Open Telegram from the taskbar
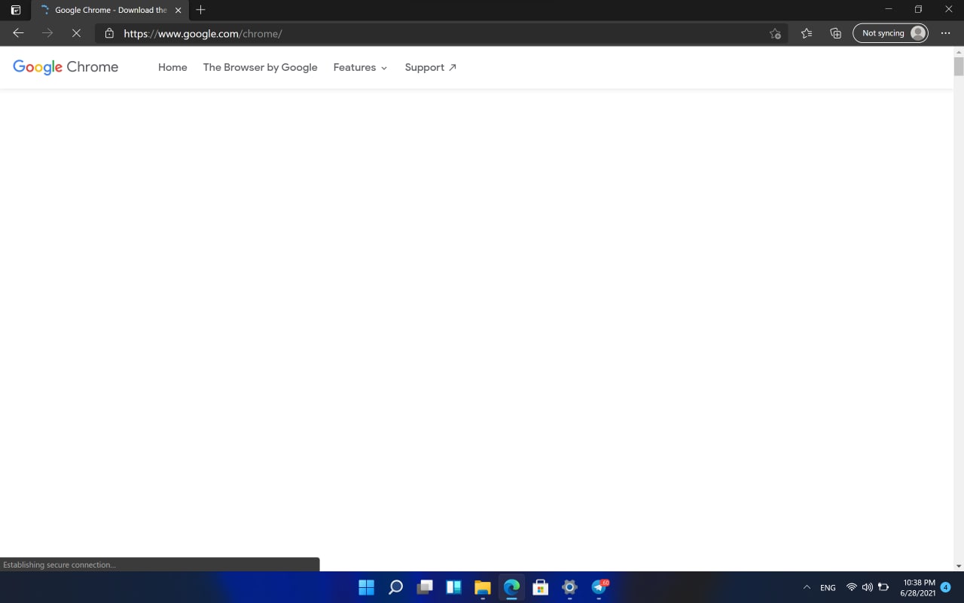This screenshot has width=964, height=603. click(x=599, y=587)
